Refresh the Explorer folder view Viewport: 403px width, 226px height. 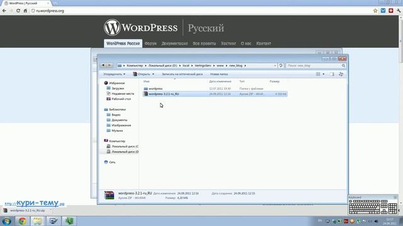pyautogui.click(x=281, y=65)
